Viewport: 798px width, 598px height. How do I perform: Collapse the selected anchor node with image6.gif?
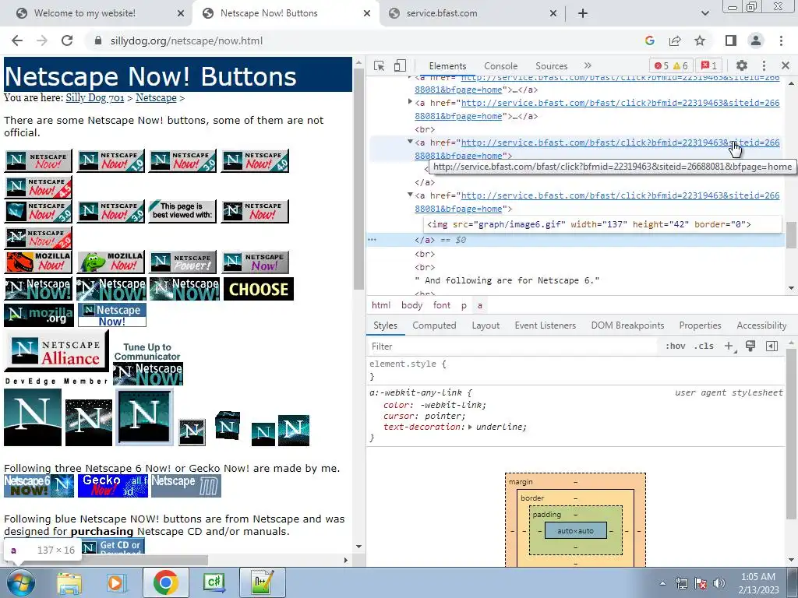point(410,195)
